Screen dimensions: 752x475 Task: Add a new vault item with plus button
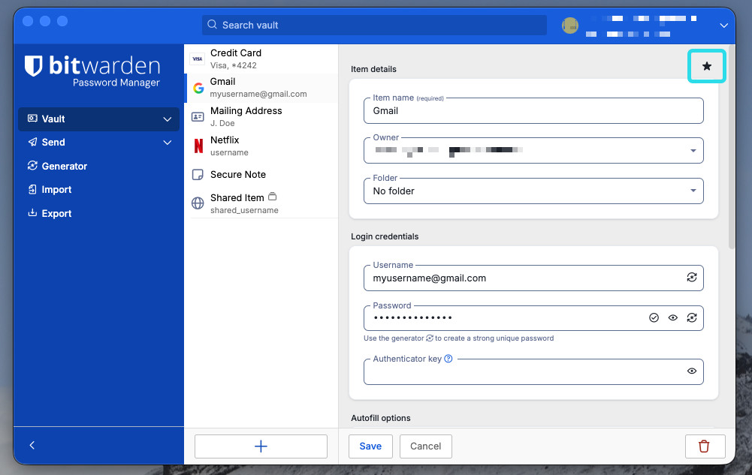[261, 446]
